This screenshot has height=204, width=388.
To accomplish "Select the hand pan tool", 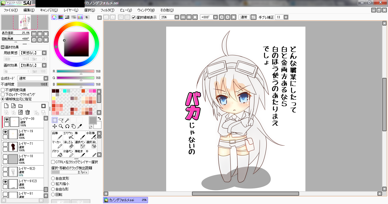I will [x=73, y=126].
